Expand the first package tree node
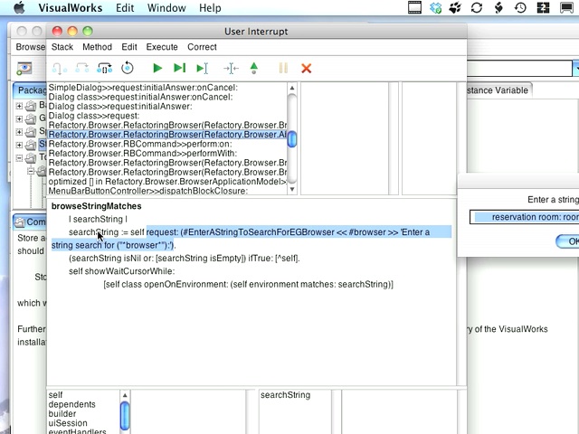579x434 pixels. (x=19, y=106)
